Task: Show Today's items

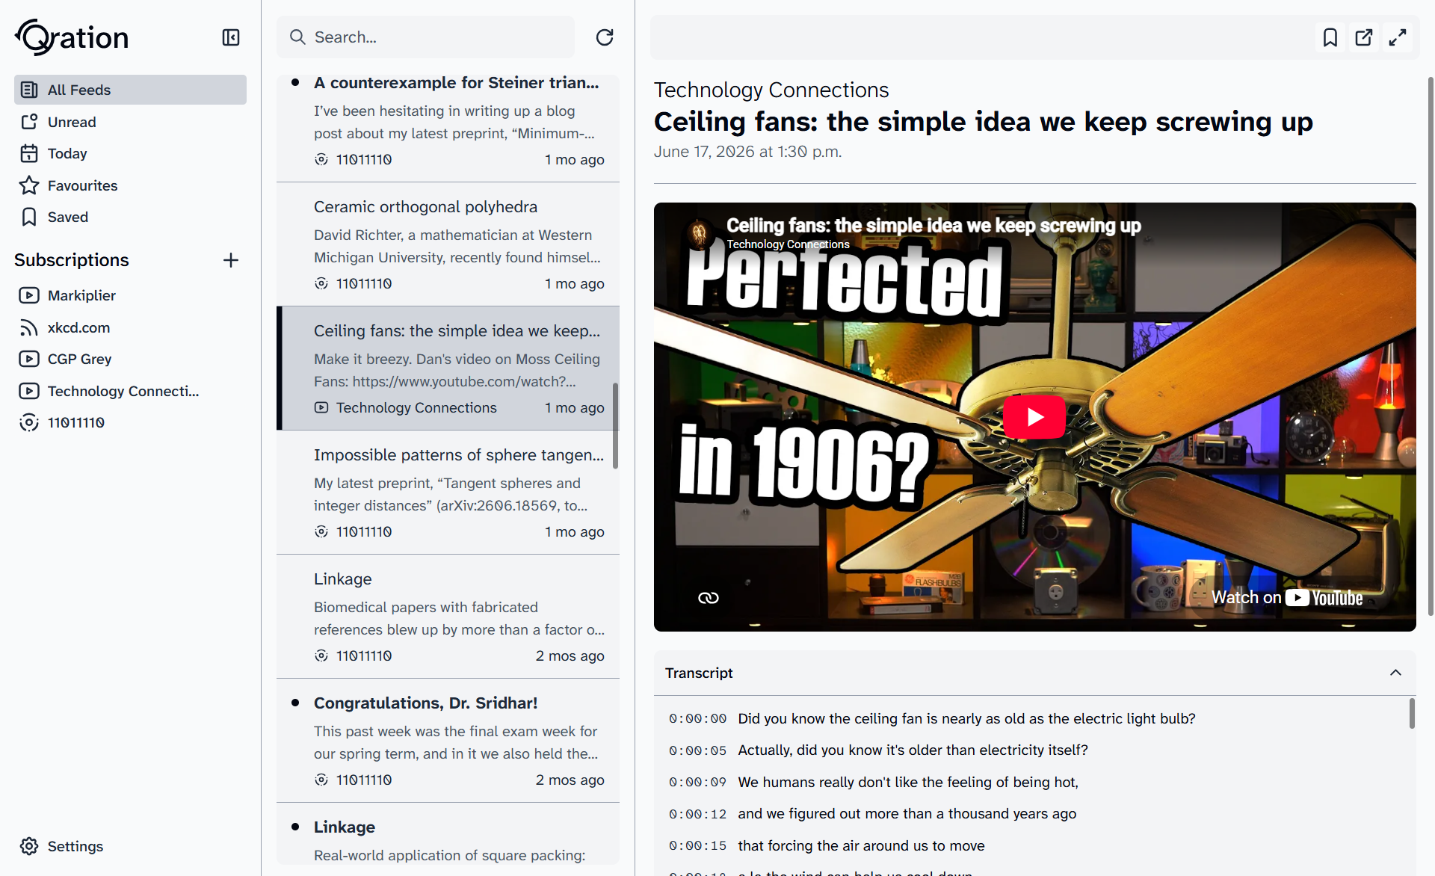Action: [130, 153]
